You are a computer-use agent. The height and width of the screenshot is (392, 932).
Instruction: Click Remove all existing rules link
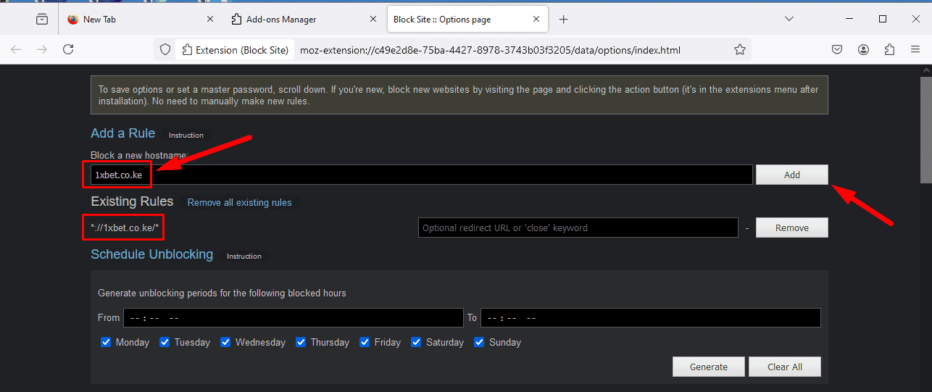239,202
